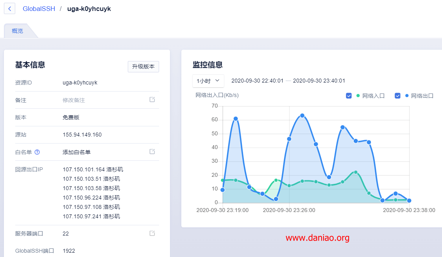This screenshot has width=442, height=257.
Task: Select the resource ID uga-k0yhcuyk value
Action: click(80, 83)
